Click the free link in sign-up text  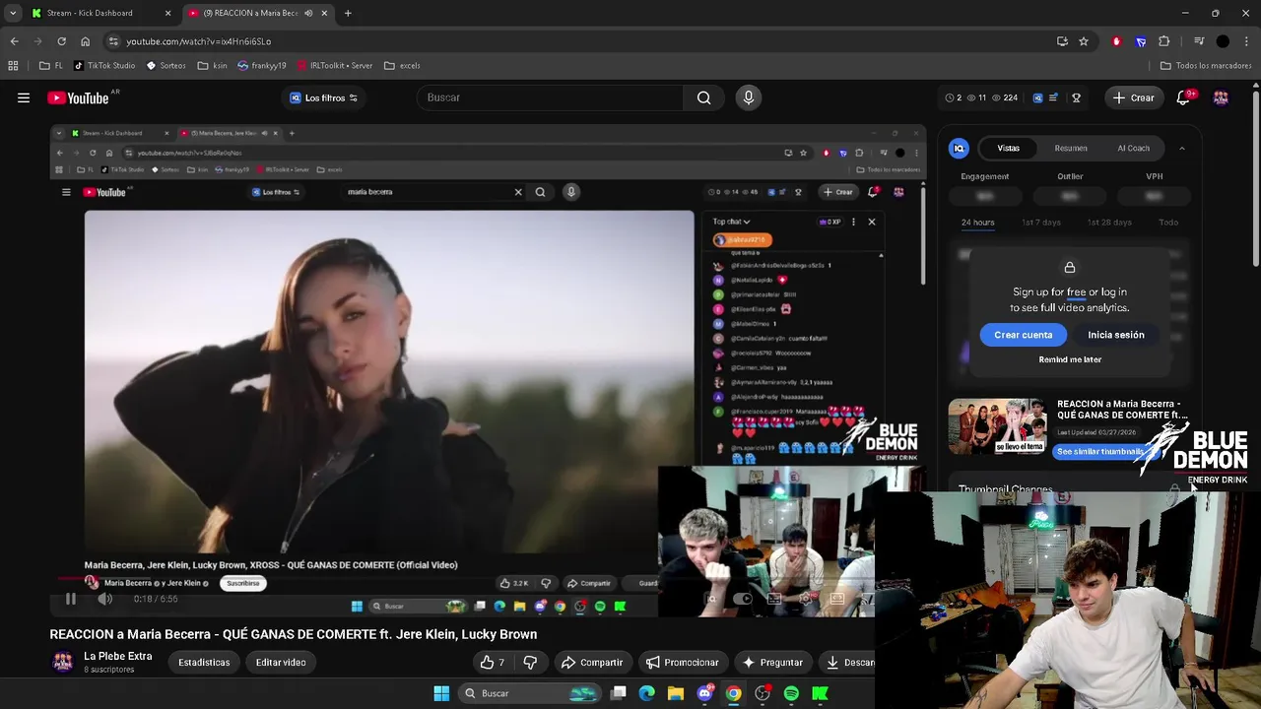pos(1076,291)
